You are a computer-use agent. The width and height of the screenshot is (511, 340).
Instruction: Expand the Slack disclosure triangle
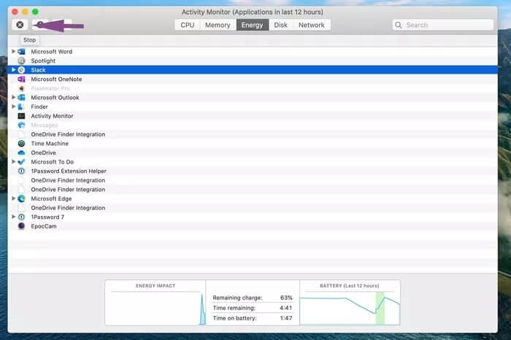[x=14, y=70]
